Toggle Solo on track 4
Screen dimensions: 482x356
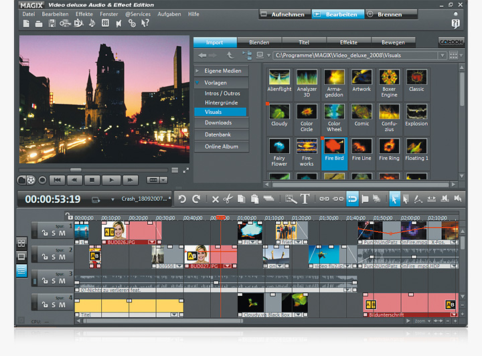54,304
